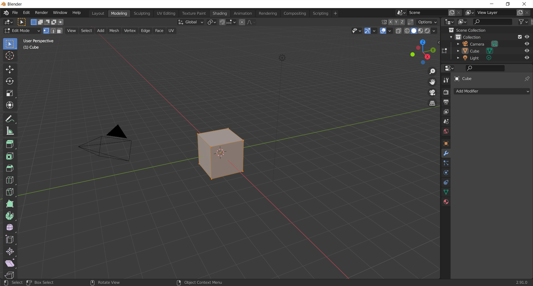Activate the Scale tool
The image size is (533, 286).
point(10,93)
